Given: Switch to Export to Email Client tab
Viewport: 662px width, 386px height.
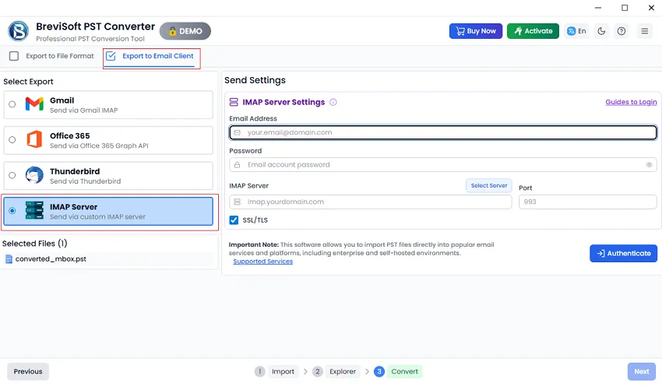Looking at the screenshot, I should [x=150, y=56].
